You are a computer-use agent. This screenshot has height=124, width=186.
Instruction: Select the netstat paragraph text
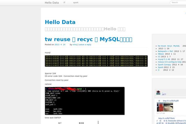[48, 84]
